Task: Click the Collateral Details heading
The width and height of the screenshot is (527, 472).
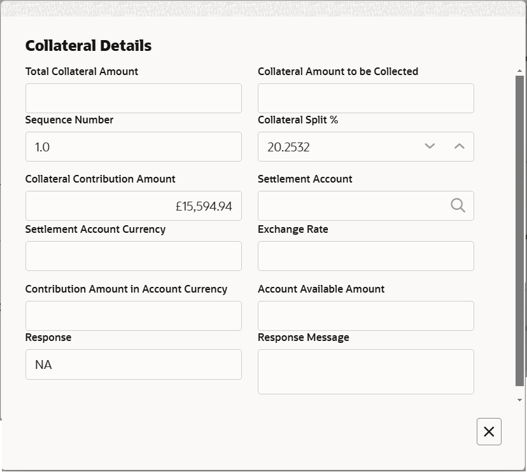Action: [x=88, y=45]
